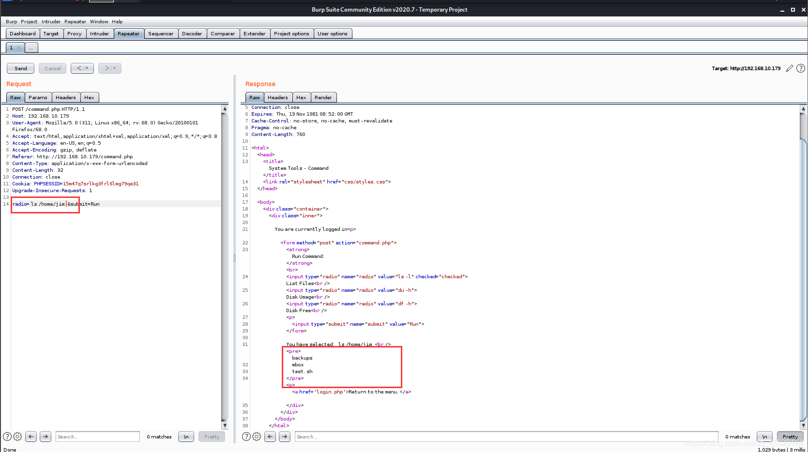The height and width of the screenshot is (452, 808).
Task: Click the Cookie PHPSESSID header line
Action: click(x=76, y=183)
